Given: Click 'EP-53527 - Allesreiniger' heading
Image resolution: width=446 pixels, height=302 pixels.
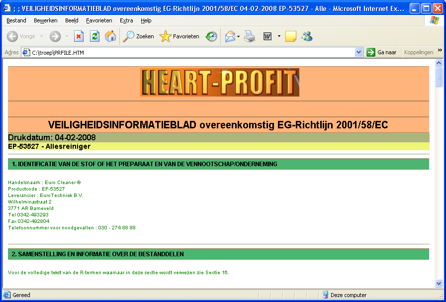Looking at the screenshot, I should pos(49,146).
